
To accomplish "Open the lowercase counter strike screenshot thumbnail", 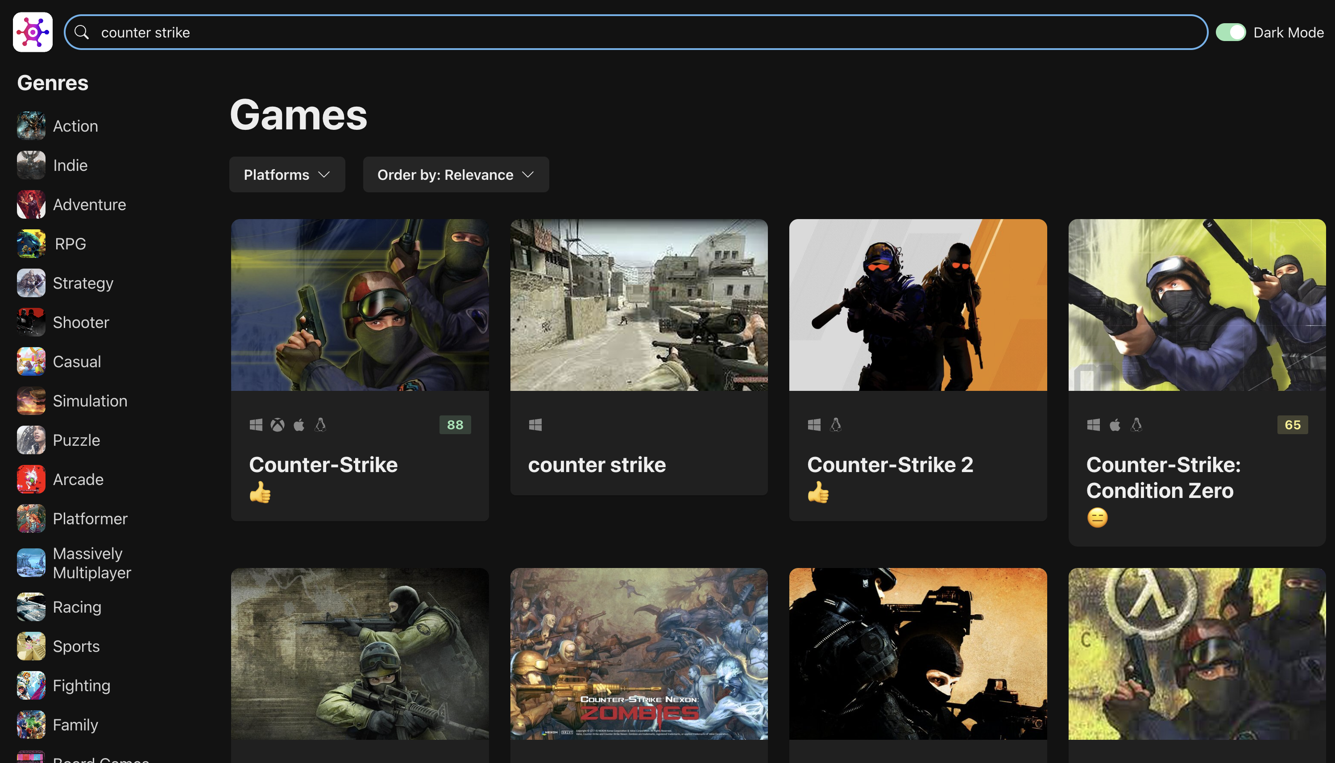I will 639,305.
